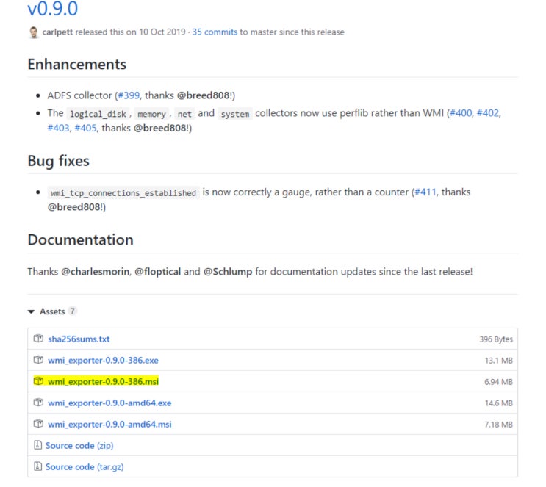Click package icon beside wmi_exporter-0.9.0-386.exe
The width and height of the screenshot is (546, 487).
pyautogui.click(x=39, y=361)
